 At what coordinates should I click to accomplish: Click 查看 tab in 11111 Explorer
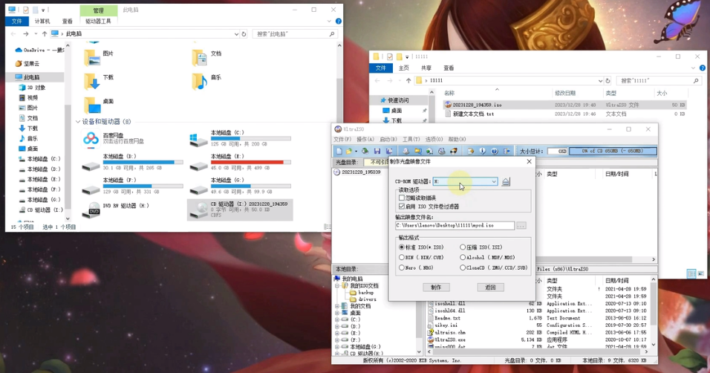coord(449,68)
